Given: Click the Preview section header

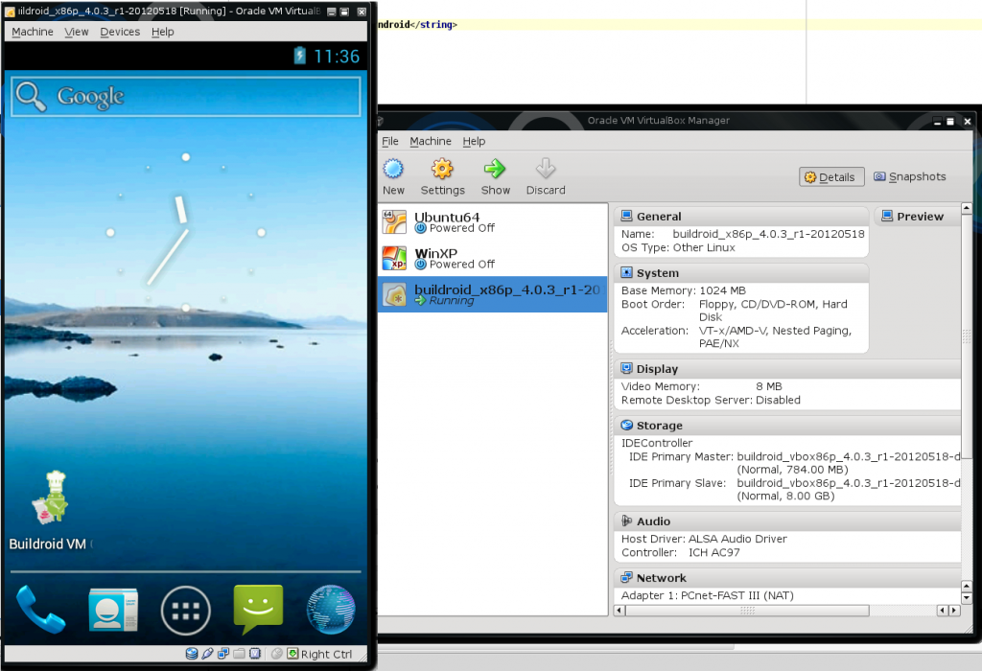Looking at the screenshot, I should 918,217.
